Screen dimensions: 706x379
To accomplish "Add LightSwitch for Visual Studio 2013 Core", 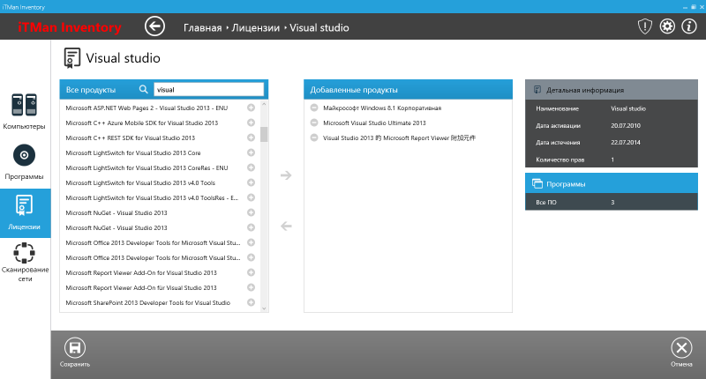I will pos(252,152).
